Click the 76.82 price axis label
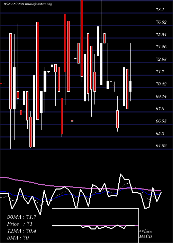The width and height of the screenshot is (173, 243). [161, 22]
